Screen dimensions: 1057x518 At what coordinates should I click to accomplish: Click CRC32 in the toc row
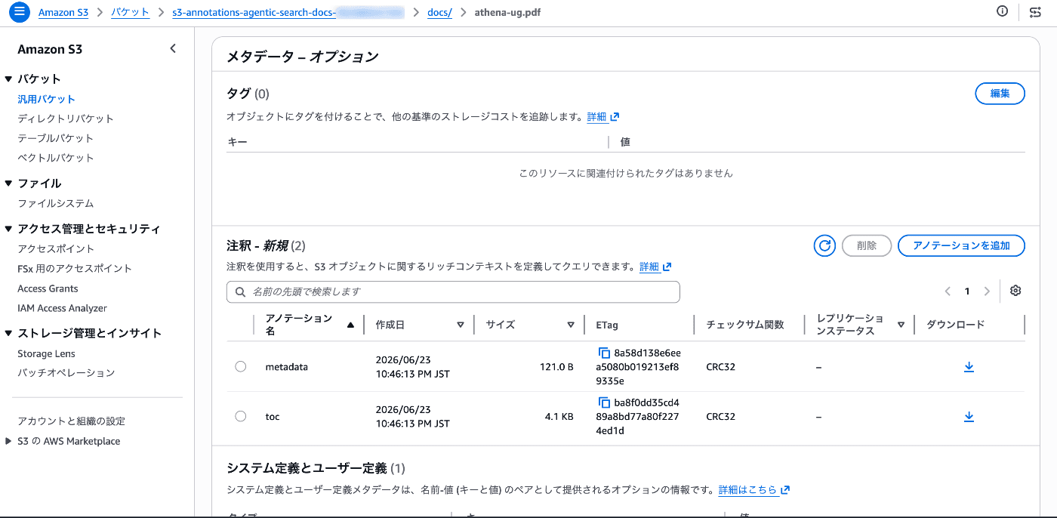pos(721,417)
